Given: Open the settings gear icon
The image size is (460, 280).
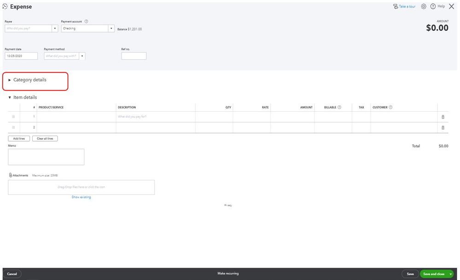Looking at the screenshot, I should click(x=423, y=6).
